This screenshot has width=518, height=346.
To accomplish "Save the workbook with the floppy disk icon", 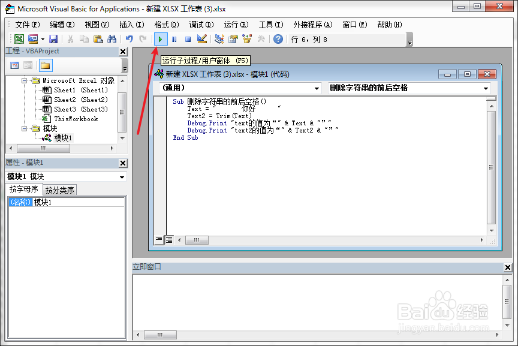I will (x=53, y=39).
